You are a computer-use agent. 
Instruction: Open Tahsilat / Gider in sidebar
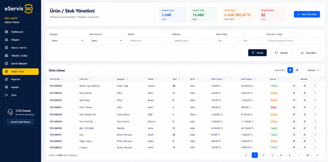coord(20,56)
